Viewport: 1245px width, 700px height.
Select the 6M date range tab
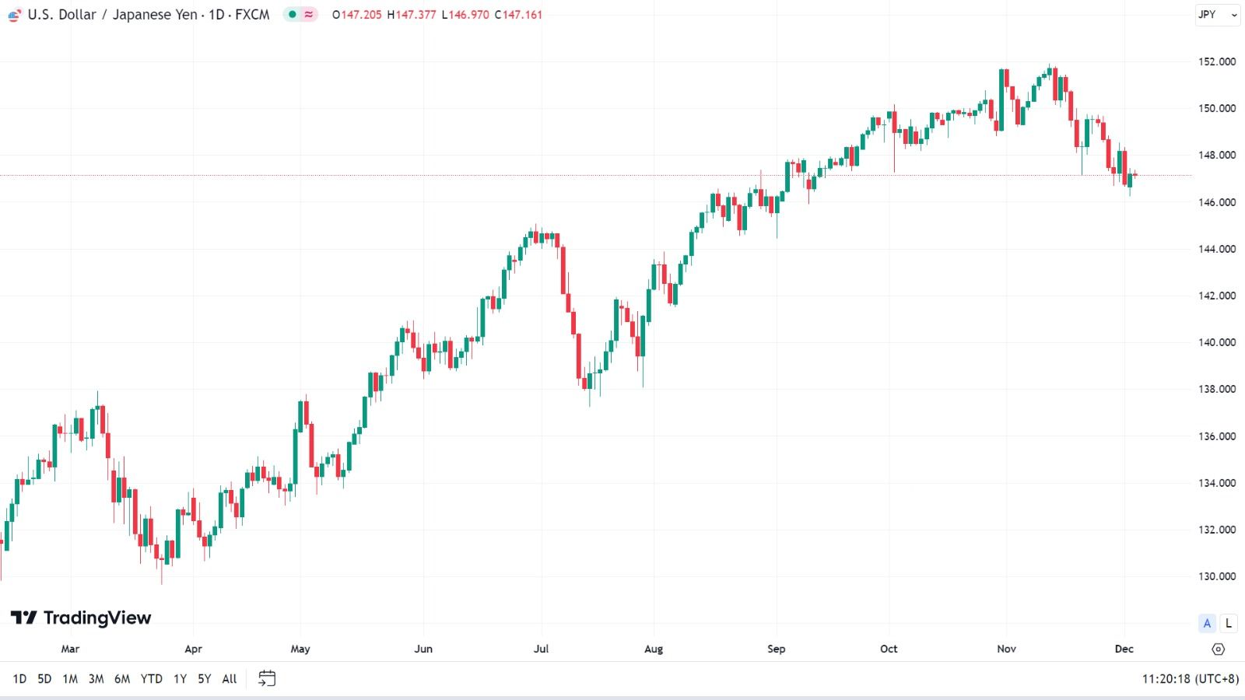[122, 679]
